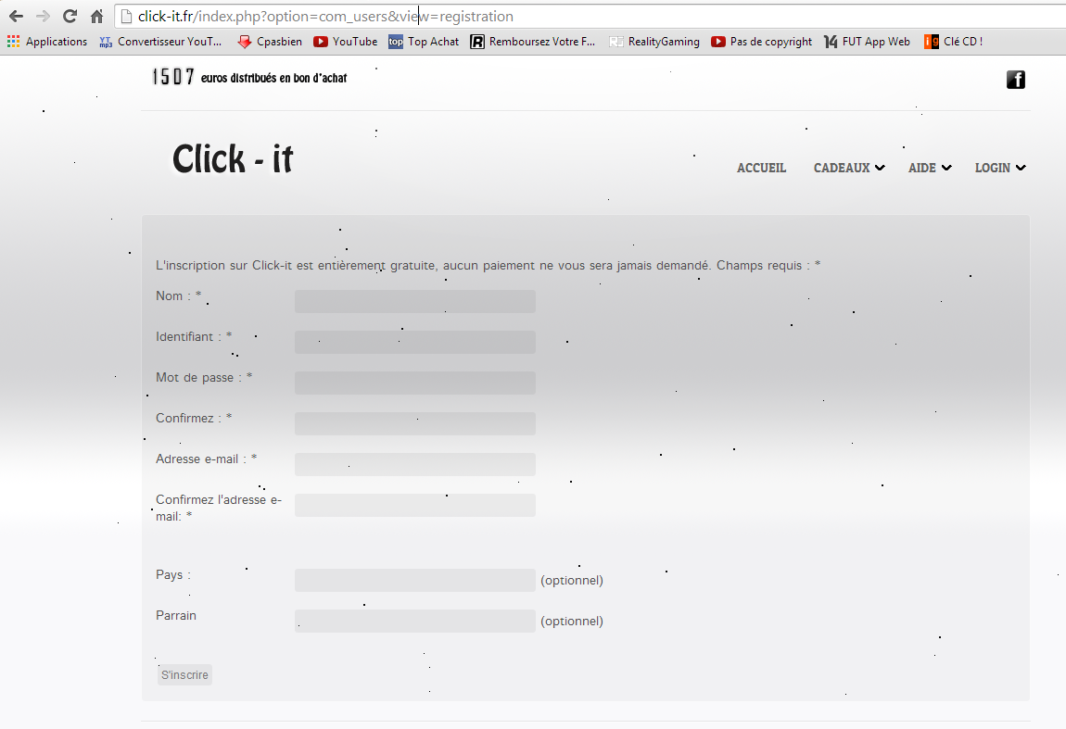Open the Cpasbien bookmark

point(270,42)
